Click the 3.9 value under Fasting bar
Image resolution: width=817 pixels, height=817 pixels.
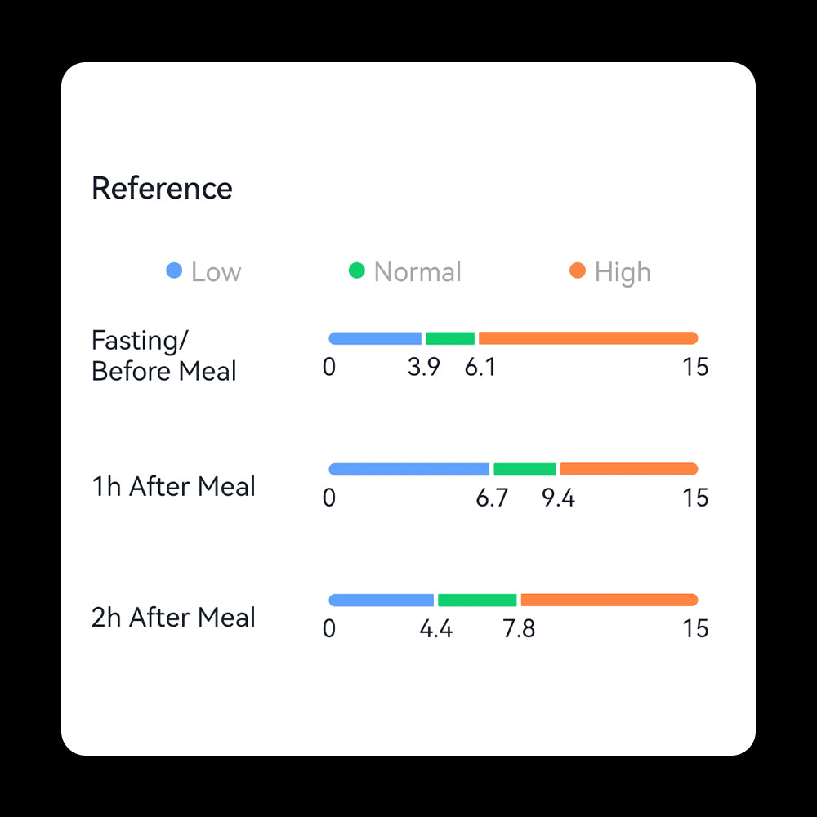click(x=423, y=368)
